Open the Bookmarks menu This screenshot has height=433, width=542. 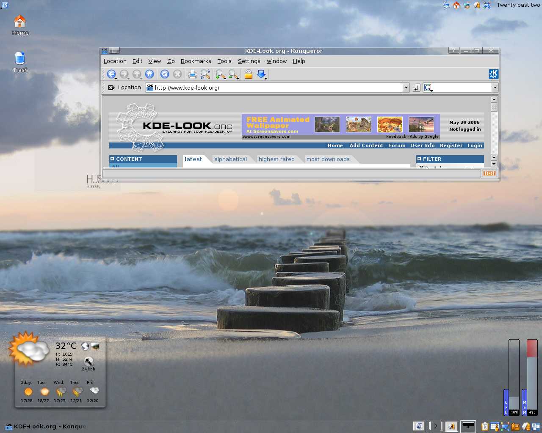click(x=196, y=61)
